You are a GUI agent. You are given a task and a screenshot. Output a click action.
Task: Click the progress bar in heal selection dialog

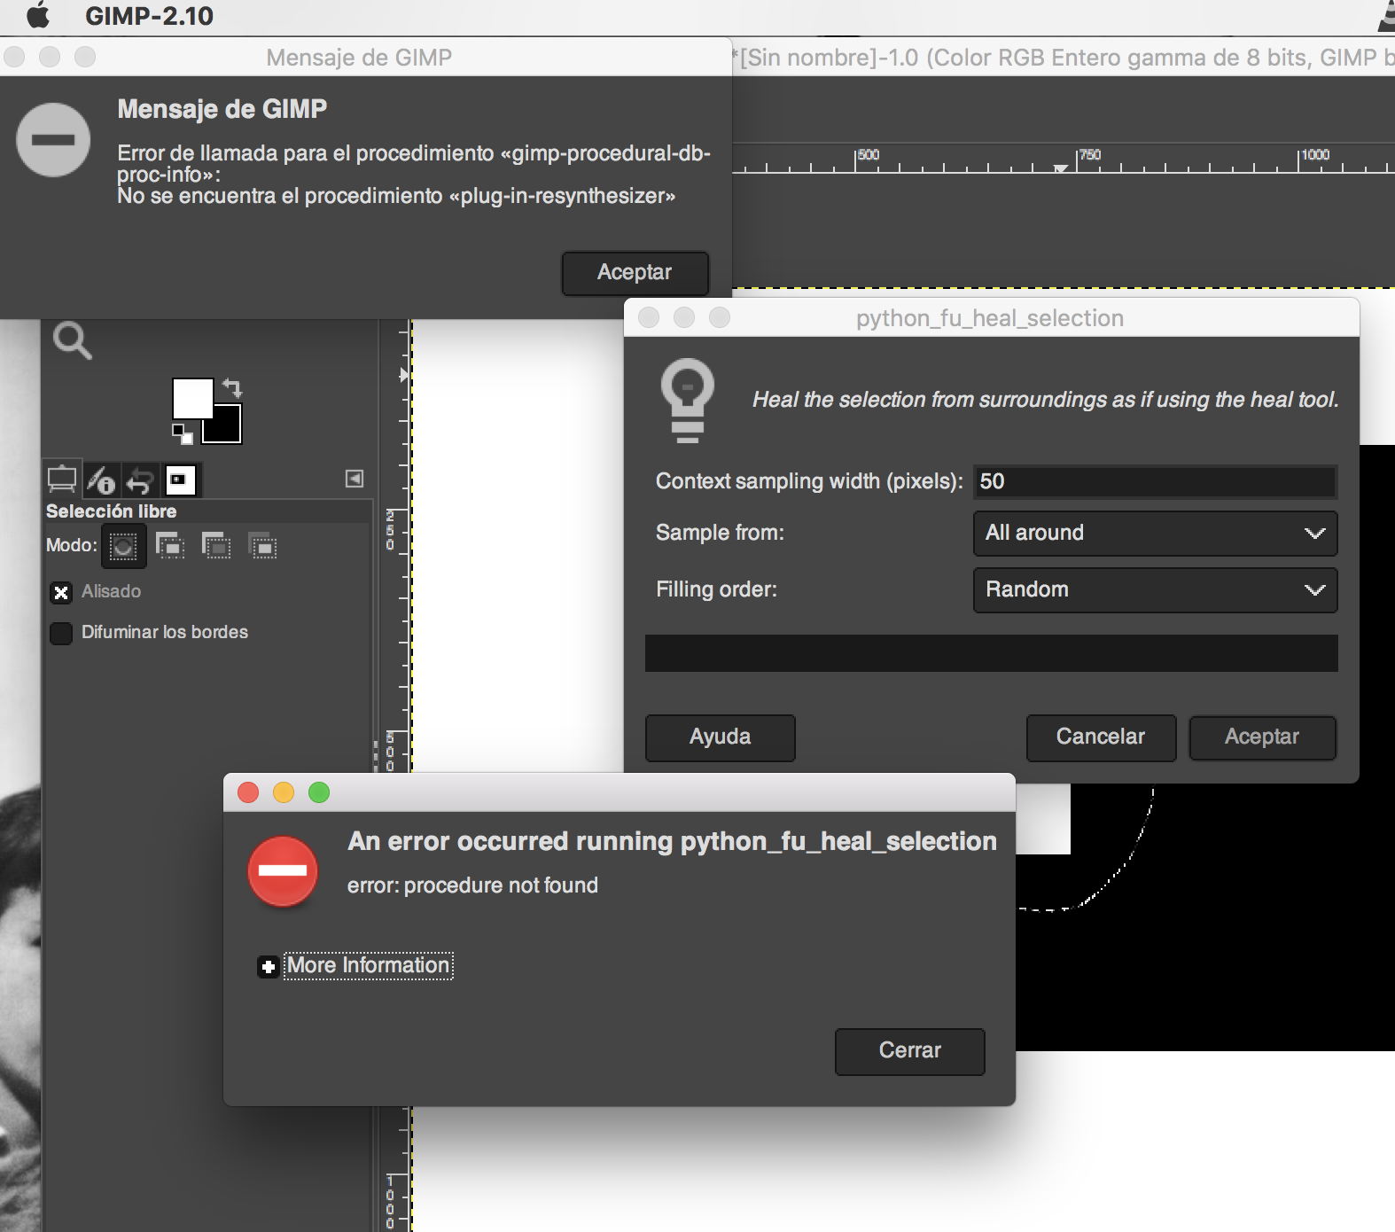click(992, 653)
